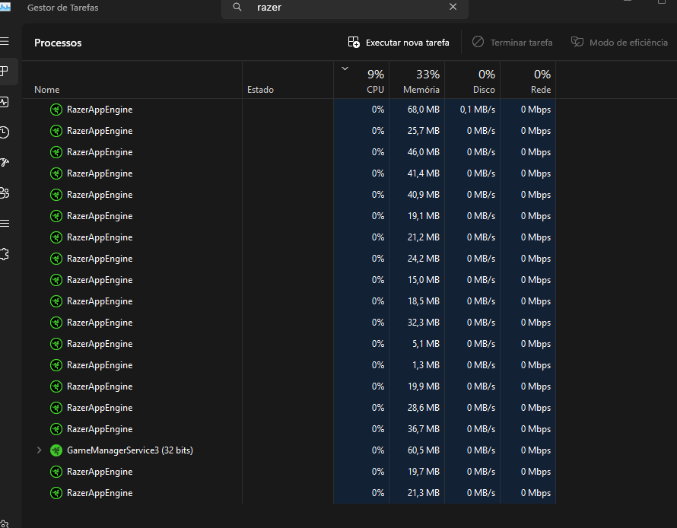Clear the razer search text
677x528 pixels.
tap(453, 7)
